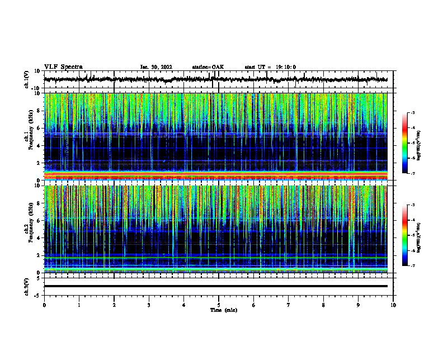The height and width of the screenshot is (342, 443).
Task: Click the "6" kHz tick of ch.2 spectrogram
Action: (39, 221)
